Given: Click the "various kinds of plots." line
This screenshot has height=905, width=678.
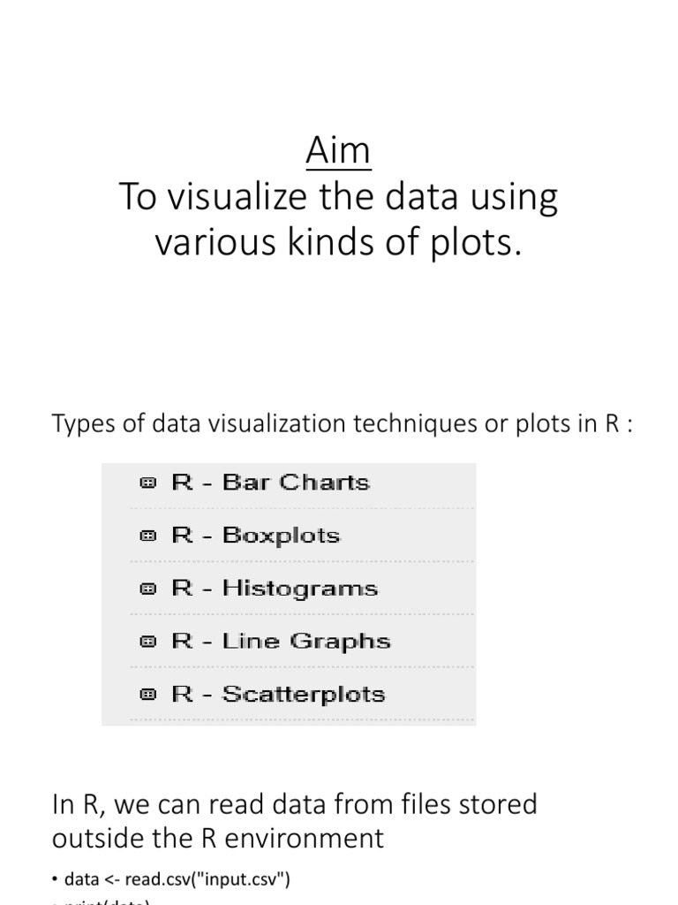Looking at the screenshot, I should click(339, 243).
